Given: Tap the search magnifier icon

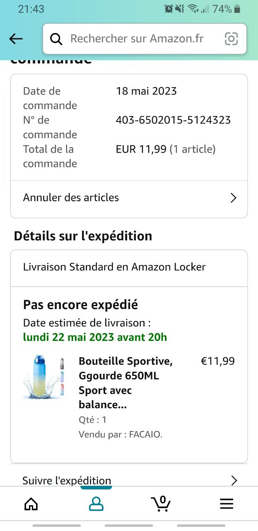Looking at the screenshot, I should click(x=56, y=39).
